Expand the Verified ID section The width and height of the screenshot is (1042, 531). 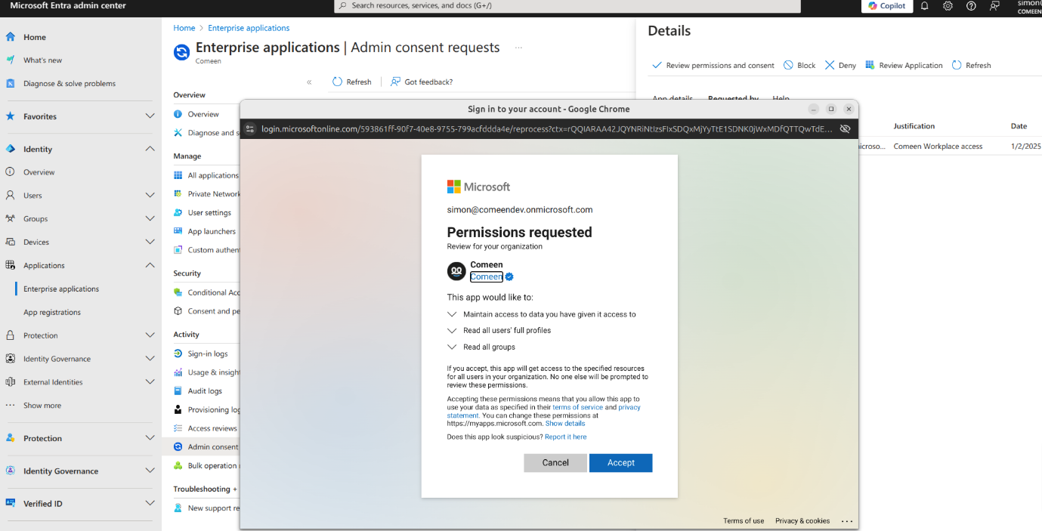click(150, 504)
